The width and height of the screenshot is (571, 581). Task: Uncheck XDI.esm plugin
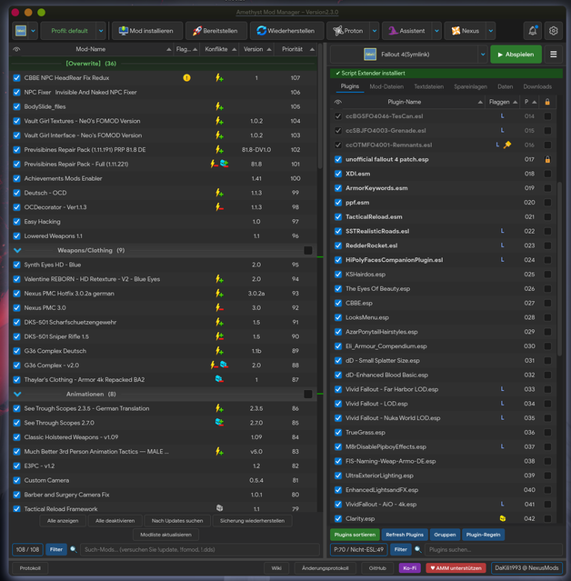pyautogui.click(x=338, y=174)
